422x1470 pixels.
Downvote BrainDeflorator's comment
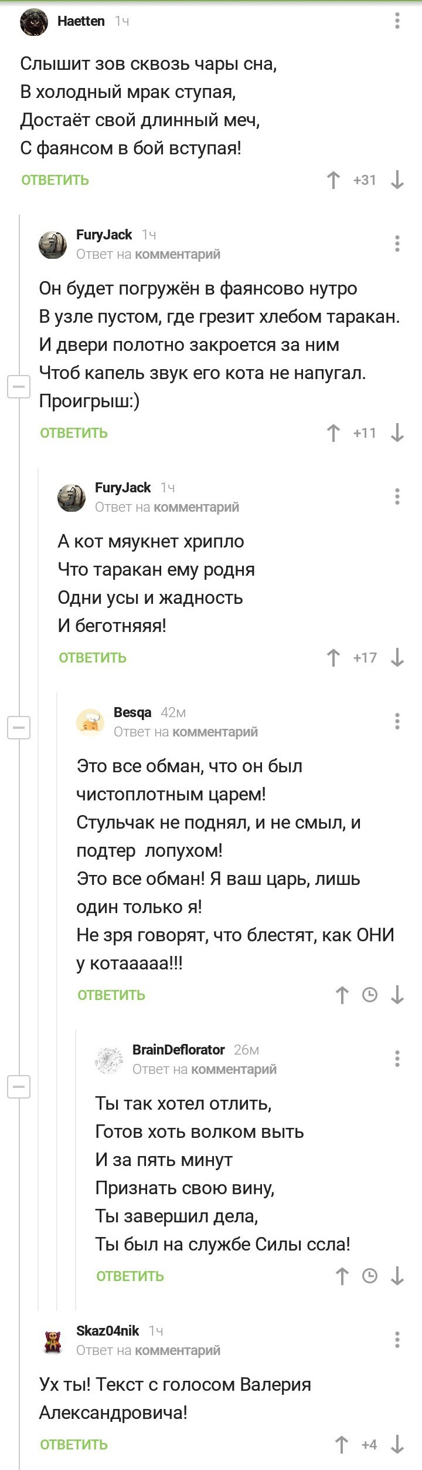[397, 1276]
